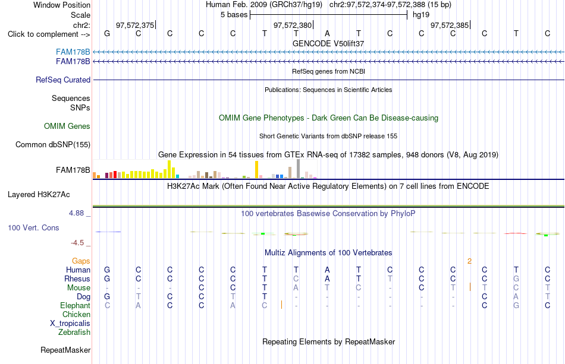This screenshot has height=364, width=565.
Task: Click 'Repeating Elements by RepeatMasker' title
Action: point(328,341)
